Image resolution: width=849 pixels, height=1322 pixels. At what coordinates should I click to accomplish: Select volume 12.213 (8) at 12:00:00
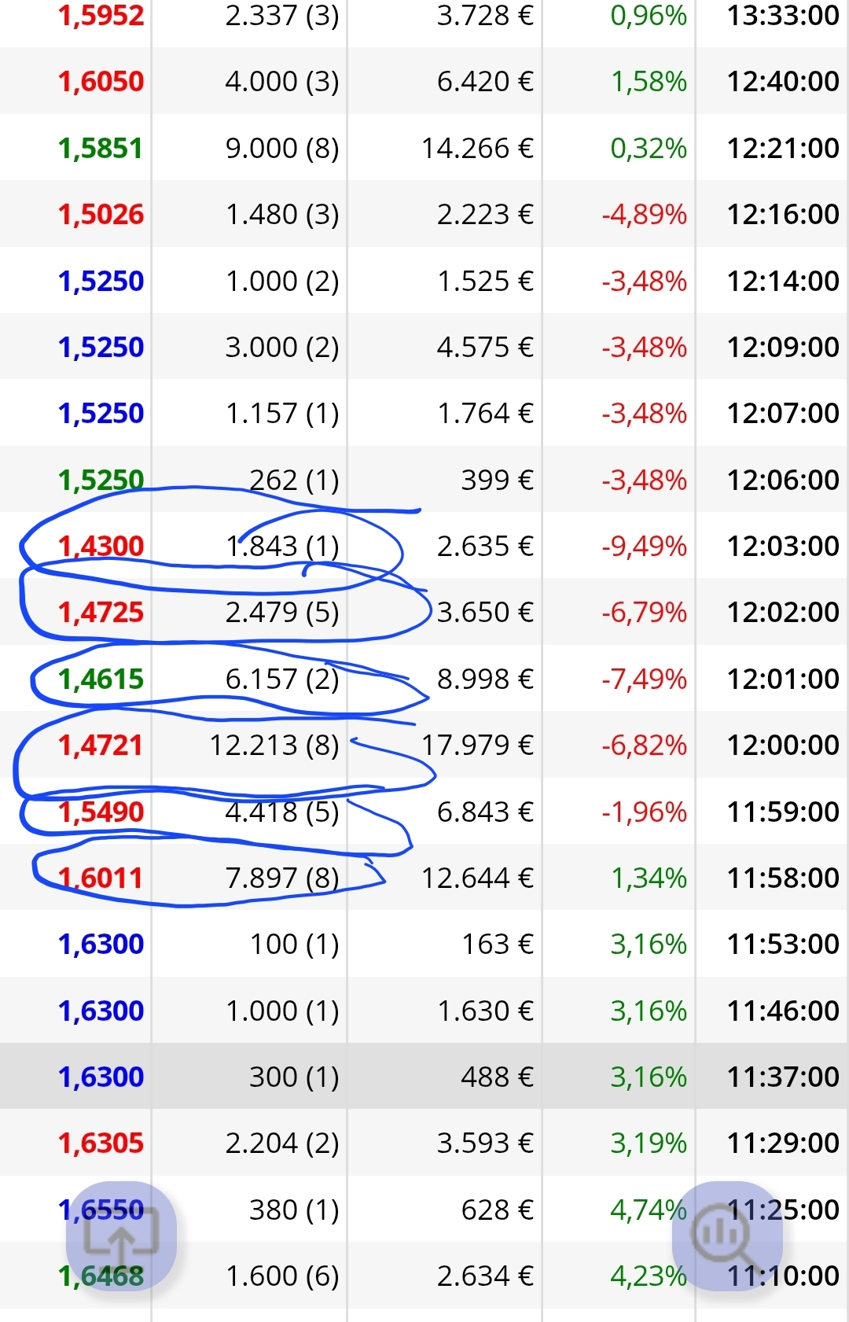coord(274,745)
